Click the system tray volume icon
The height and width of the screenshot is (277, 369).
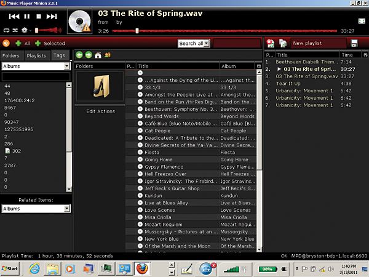(331, 269)
